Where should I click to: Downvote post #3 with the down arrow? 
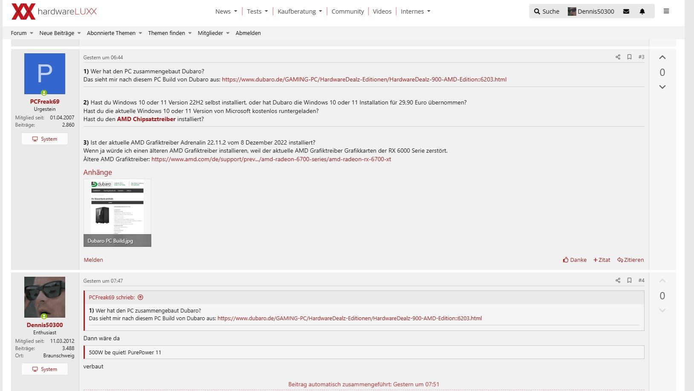[x=662, y=87]
